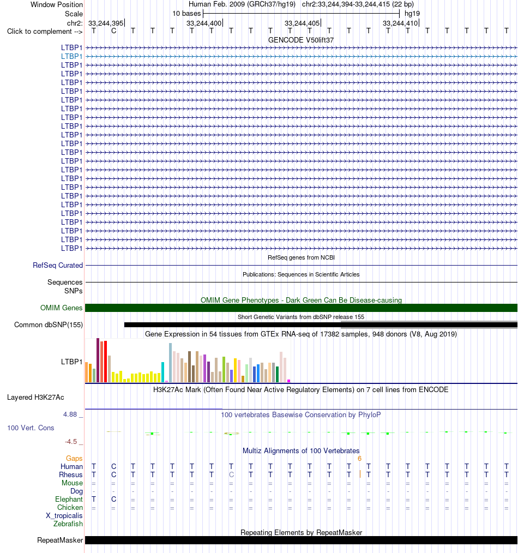Viewport: 518px width, 553px height.
Task: Click the gray C base in Rhesus row
Action: [231, 474]
